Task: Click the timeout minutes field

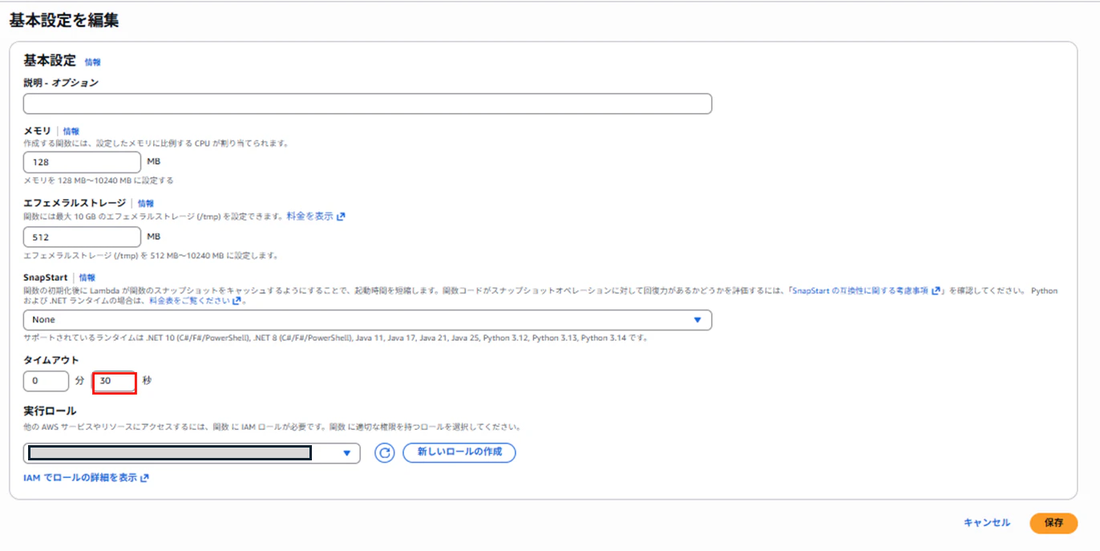Action: pos(47,381)
